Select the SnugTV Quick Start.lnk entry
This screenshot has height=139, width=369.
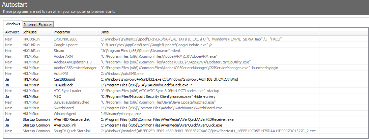[72, 131]
